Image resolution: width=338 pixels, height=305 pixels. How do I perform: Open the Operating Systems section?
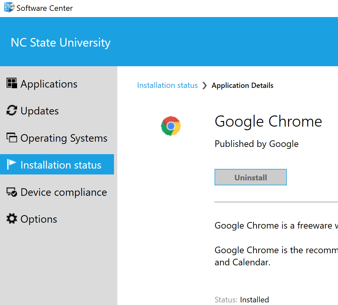(57, 138)
